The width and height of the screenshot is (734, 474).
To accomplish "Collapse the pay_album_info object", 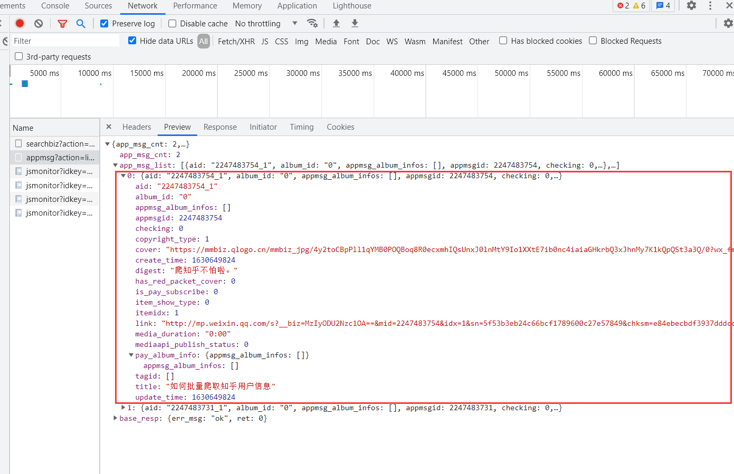I will (x=131, y=355).
